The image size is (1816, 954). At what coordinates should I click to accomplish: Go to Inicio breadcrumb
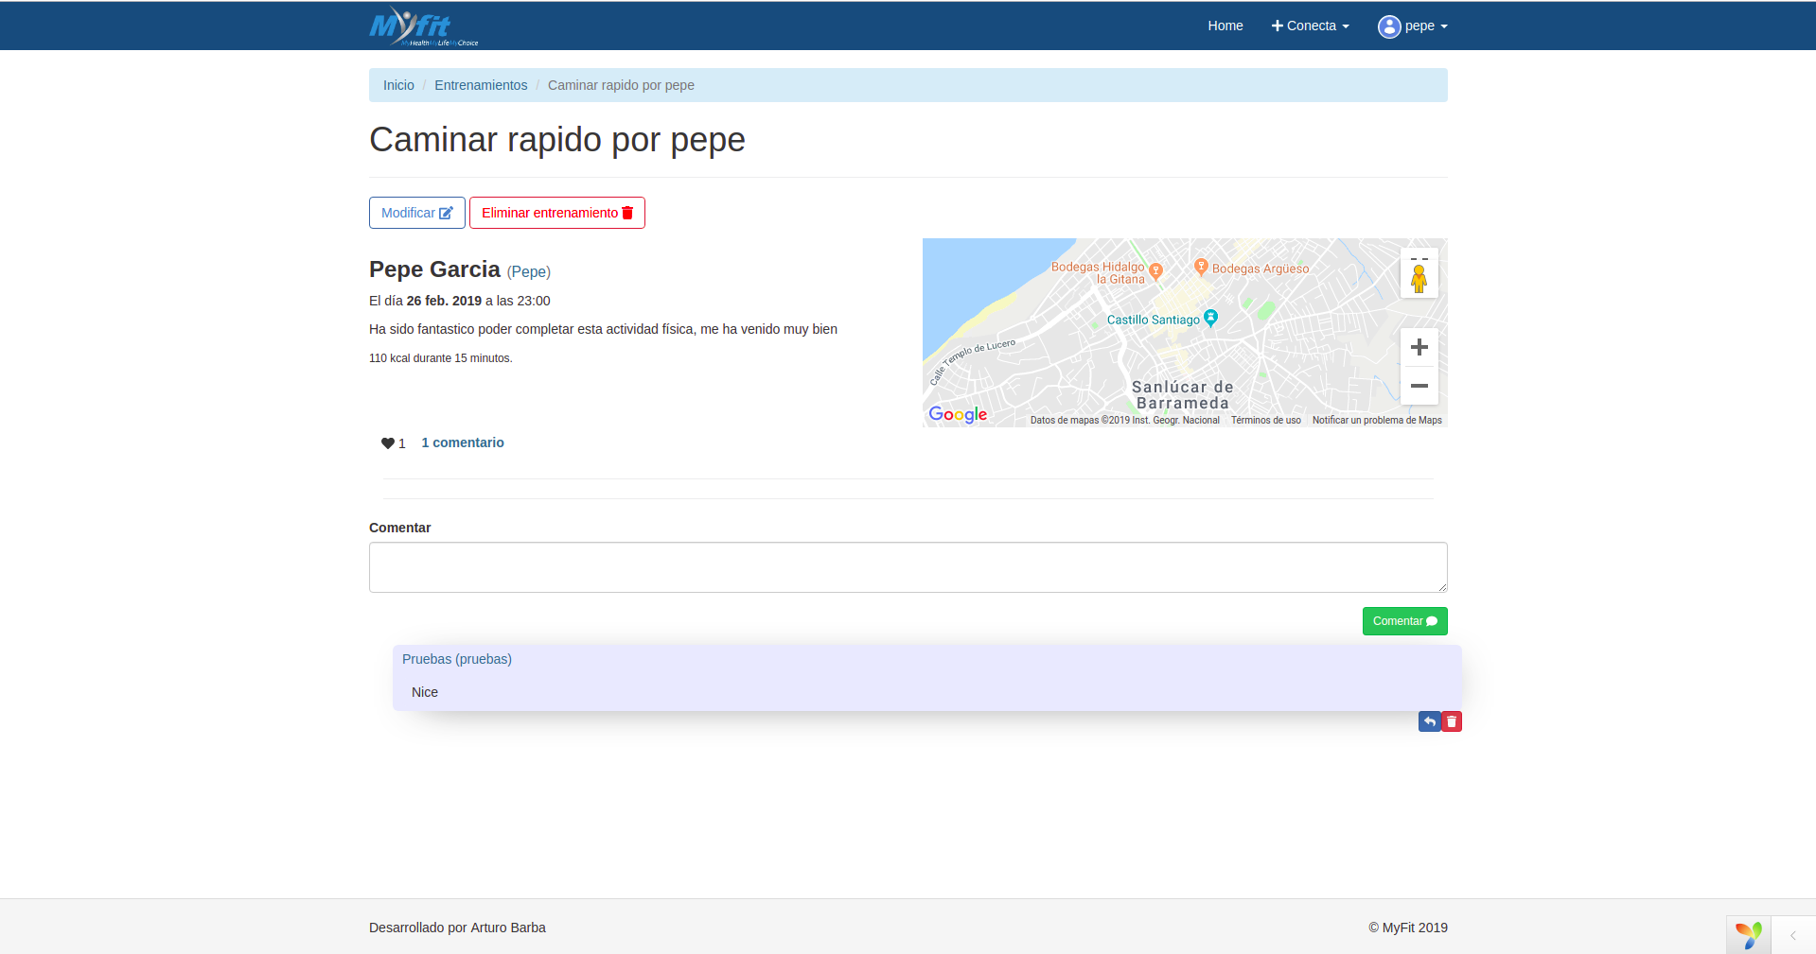click(398, 85)
